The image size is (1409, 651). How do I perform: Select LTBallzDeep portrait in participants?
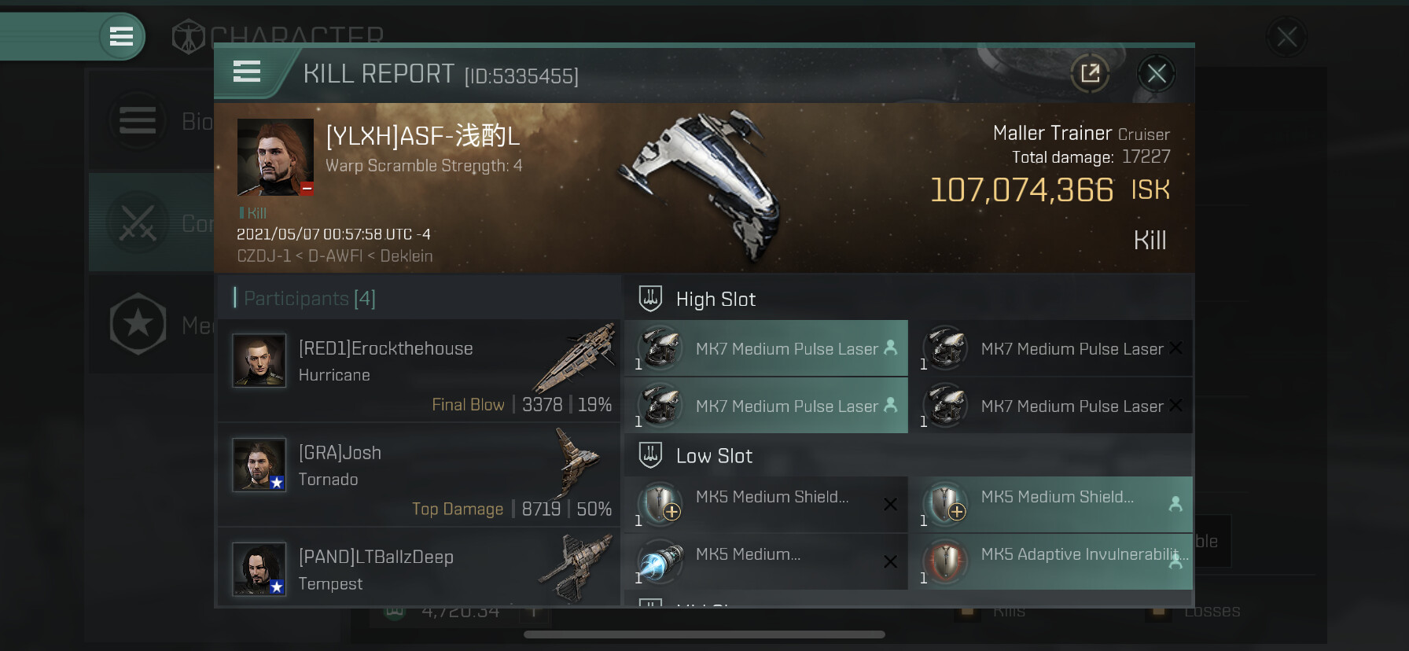click(x=259, y=569)
